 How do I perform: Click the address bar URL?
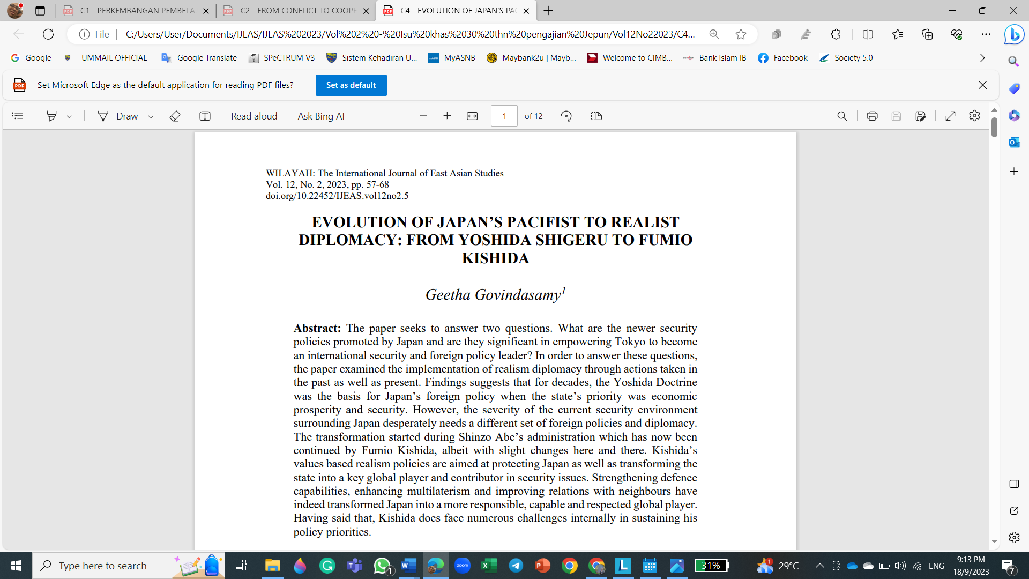(410, 34)
